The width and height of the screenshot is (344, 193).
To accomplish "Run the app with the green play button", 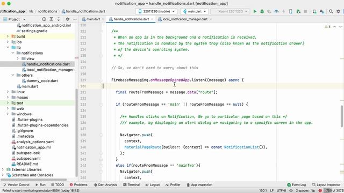I will pos(255,11).
